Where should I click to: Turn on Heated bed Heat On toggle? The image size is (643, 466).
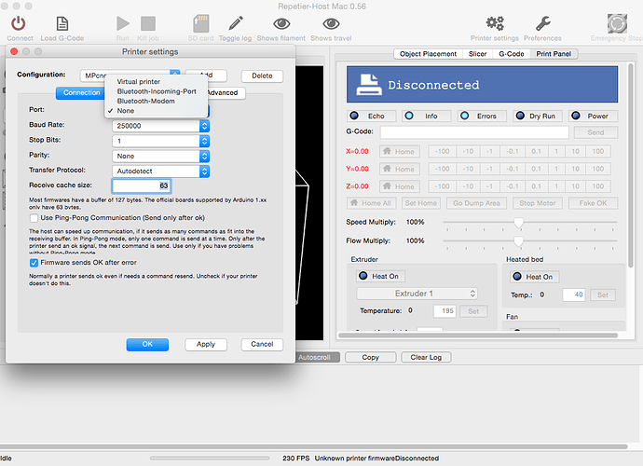534,277
